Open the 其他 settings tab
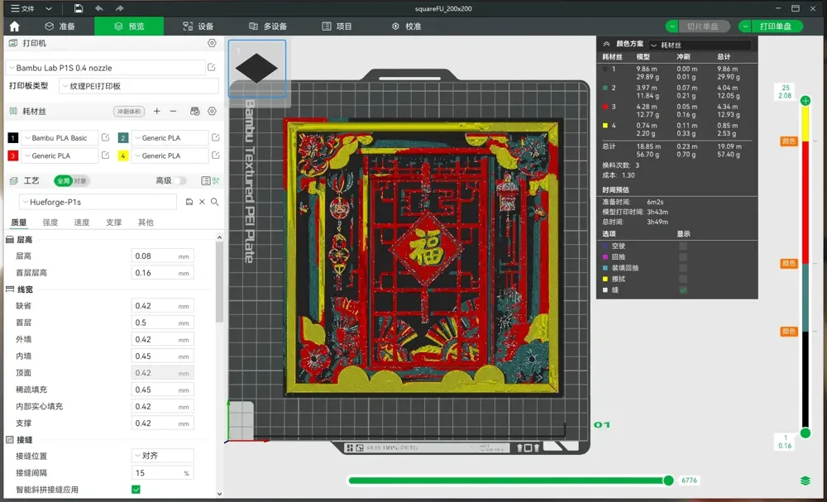The image size is (827, 502). tap(146, 222)
